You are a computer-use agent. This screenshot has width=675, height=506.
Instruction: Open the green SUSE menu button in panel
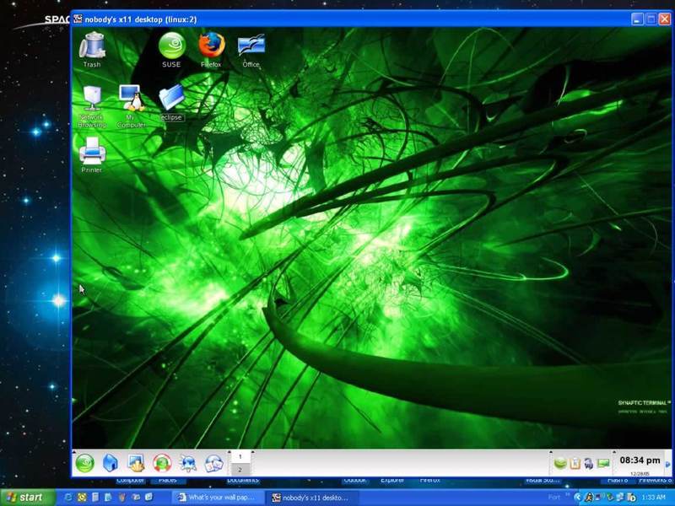click(84, 462)
